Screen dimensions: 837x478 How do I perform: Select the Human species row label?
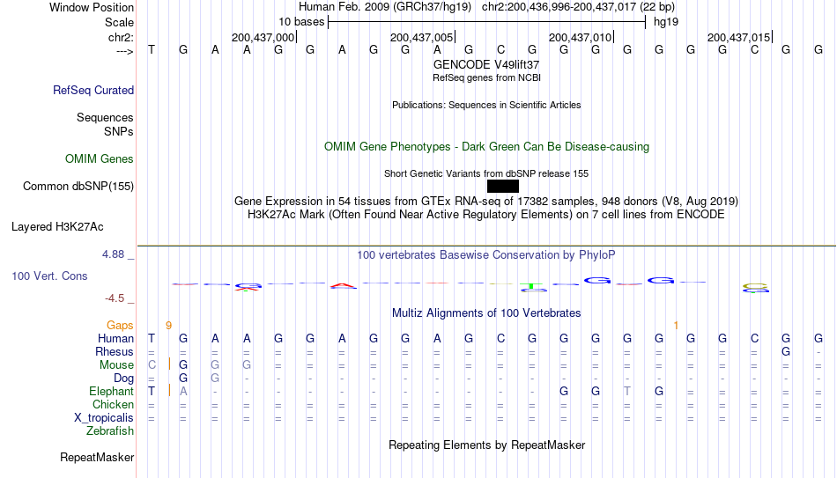point(115,339)
